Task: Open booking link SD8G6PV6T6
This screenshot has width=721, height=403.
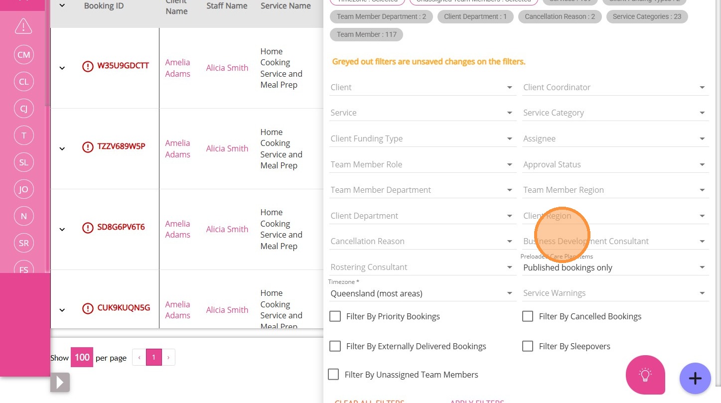Action: coord(121,227)
